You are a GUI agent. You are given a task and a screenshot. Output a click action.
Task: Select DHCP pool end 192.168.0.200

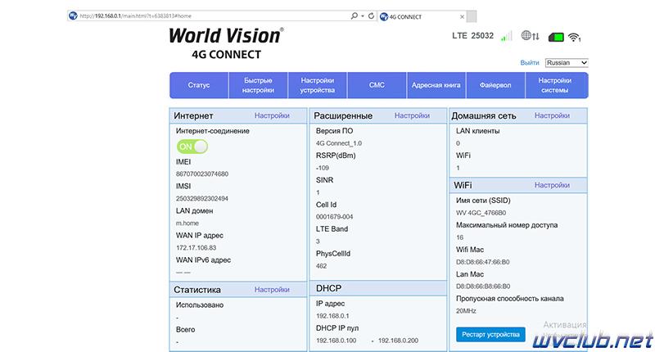(x=398, y=341)
